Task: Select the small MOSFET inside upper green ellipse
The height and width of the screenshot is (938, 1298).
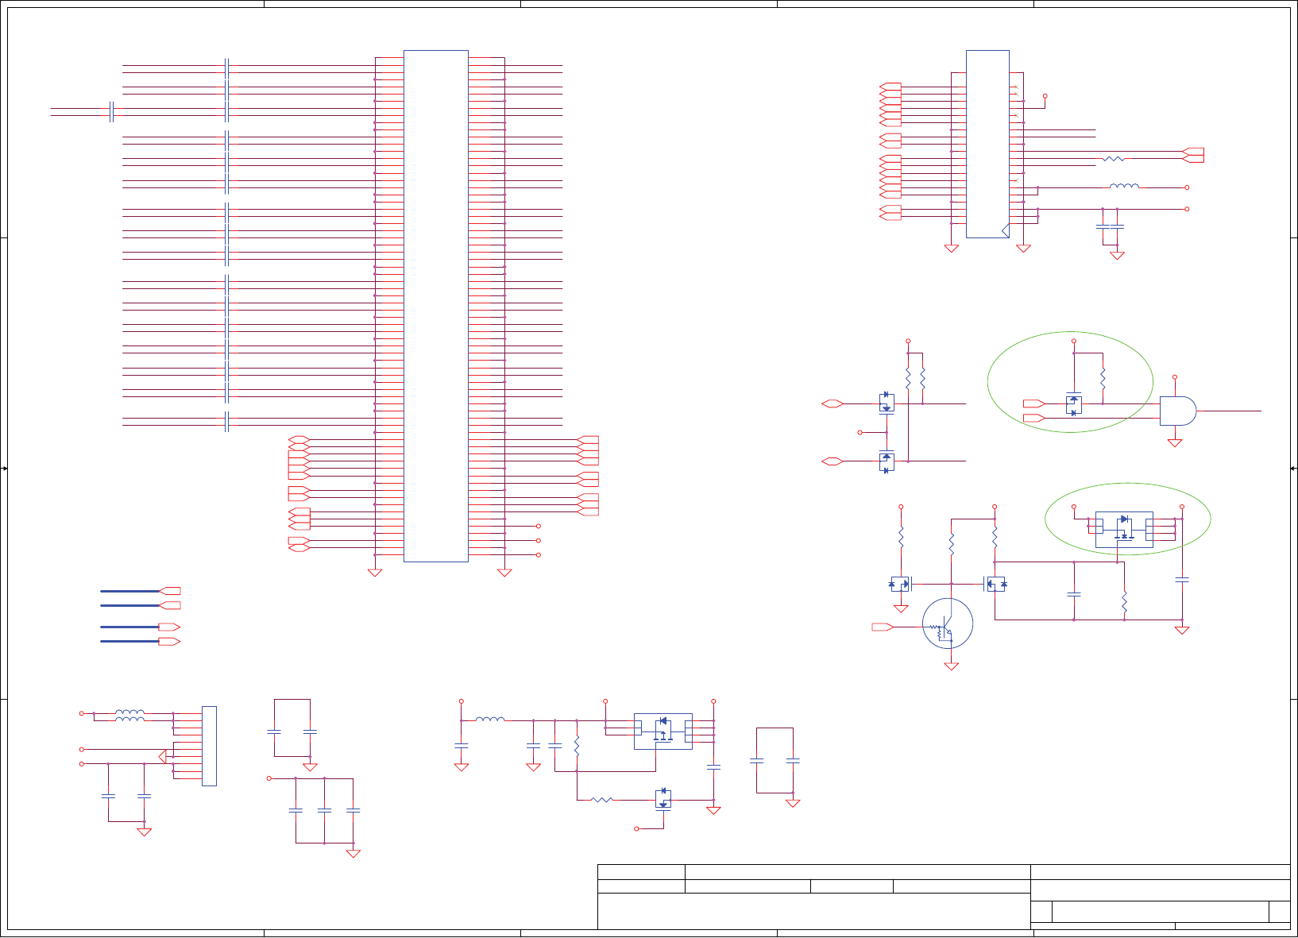Action: pos(1073,404)
